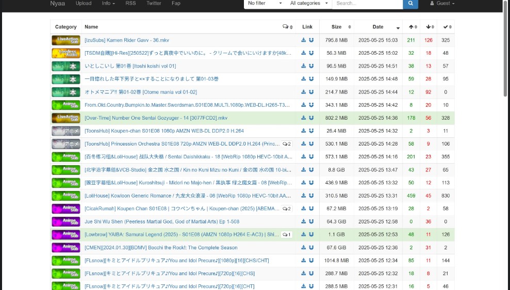The height and width of the screenshot is (290, 510).
Task: Click Lossless Audio category badge on TSDM row
Action: tap(66, 53)
